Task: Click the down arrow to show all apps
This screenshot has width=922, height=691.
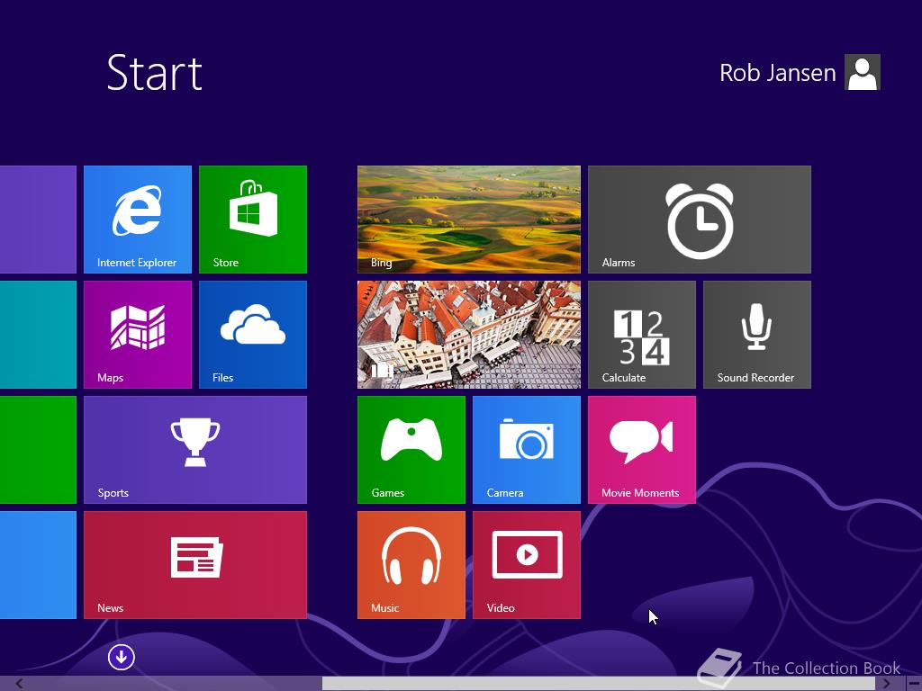Action: pyautogui.click(x=122, y=657)
